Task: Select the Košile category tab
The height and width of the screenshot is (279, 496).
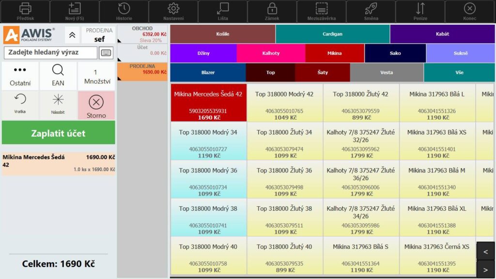Action: click(223, 34)
